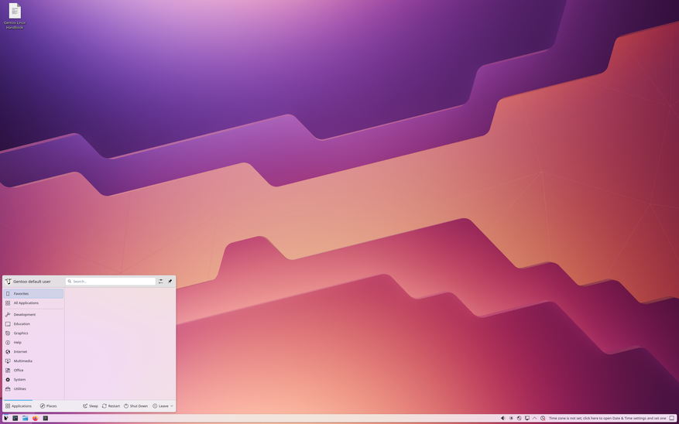The image size is (679, 424).
Task: Open the Development category
Action: [x=33, y=315]
